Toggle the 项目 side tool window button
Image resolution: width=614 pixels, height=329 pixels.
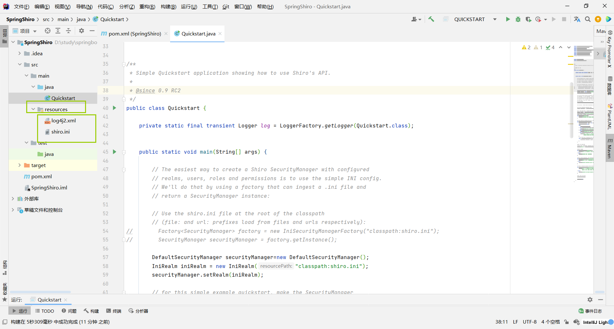click(x=4, y=37)
